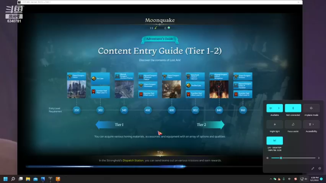Turn on Night light
326x183 pixels.
click(275, 124)
